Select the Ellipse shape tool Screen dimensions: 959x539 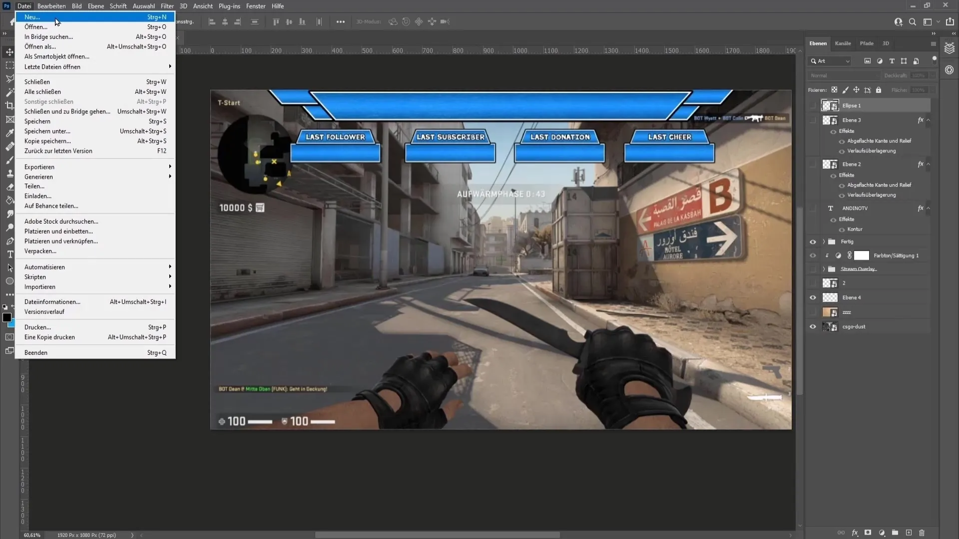[x=9, y=281]
